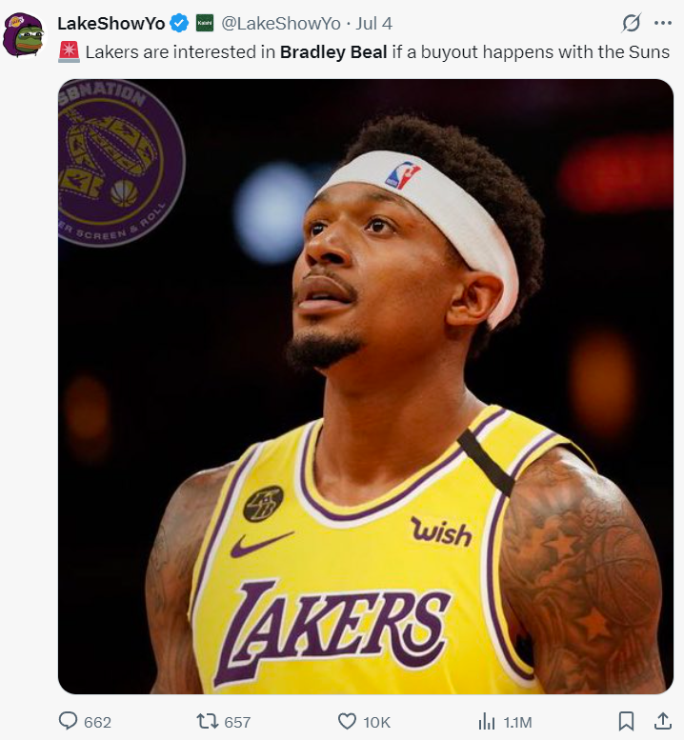
Task: Open the LakeShowYo Pepe profile avatar
Action: click(24, 35)
